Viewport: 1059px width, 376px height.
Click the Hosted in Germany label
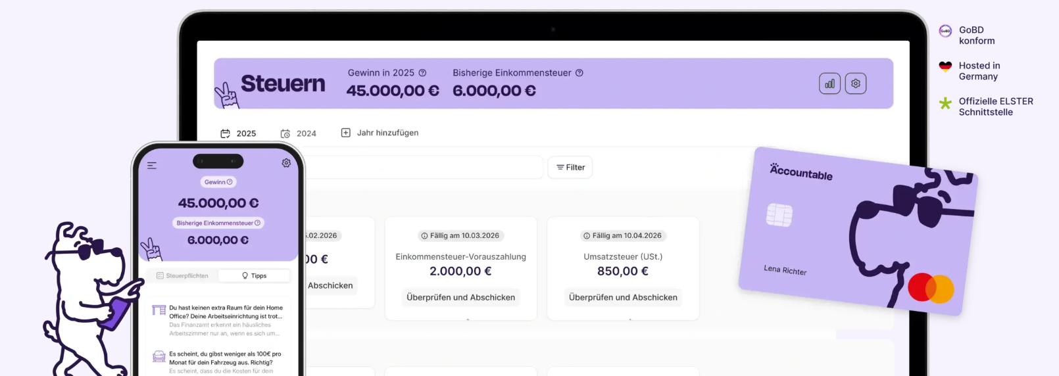pyautogui.click(x=979, y=71)
